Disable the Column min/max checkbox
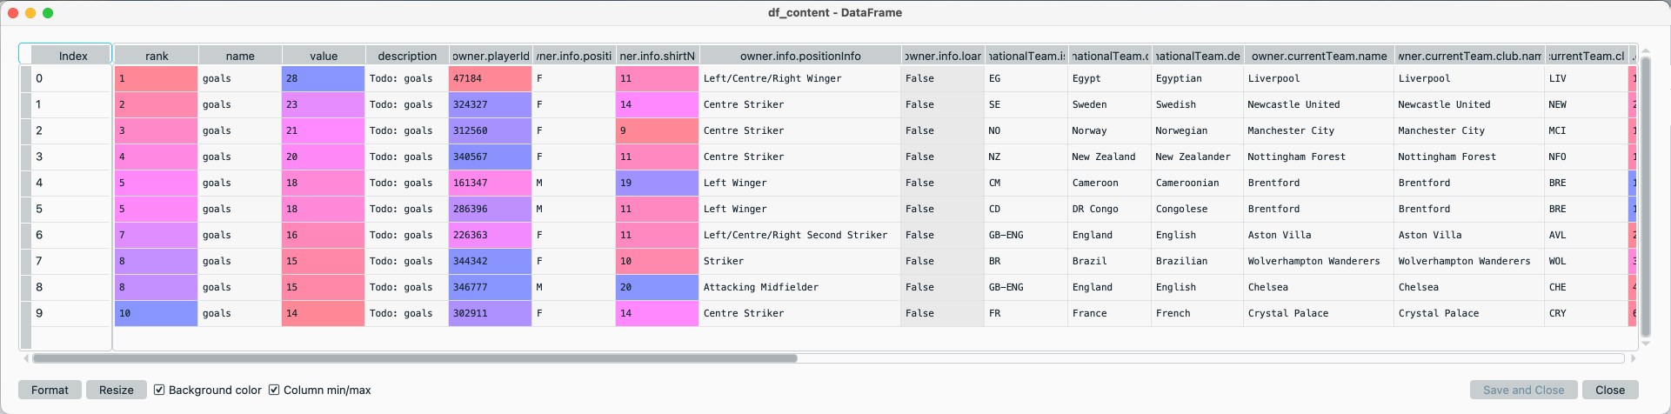 pyautogui.click(x=274, y=390)
